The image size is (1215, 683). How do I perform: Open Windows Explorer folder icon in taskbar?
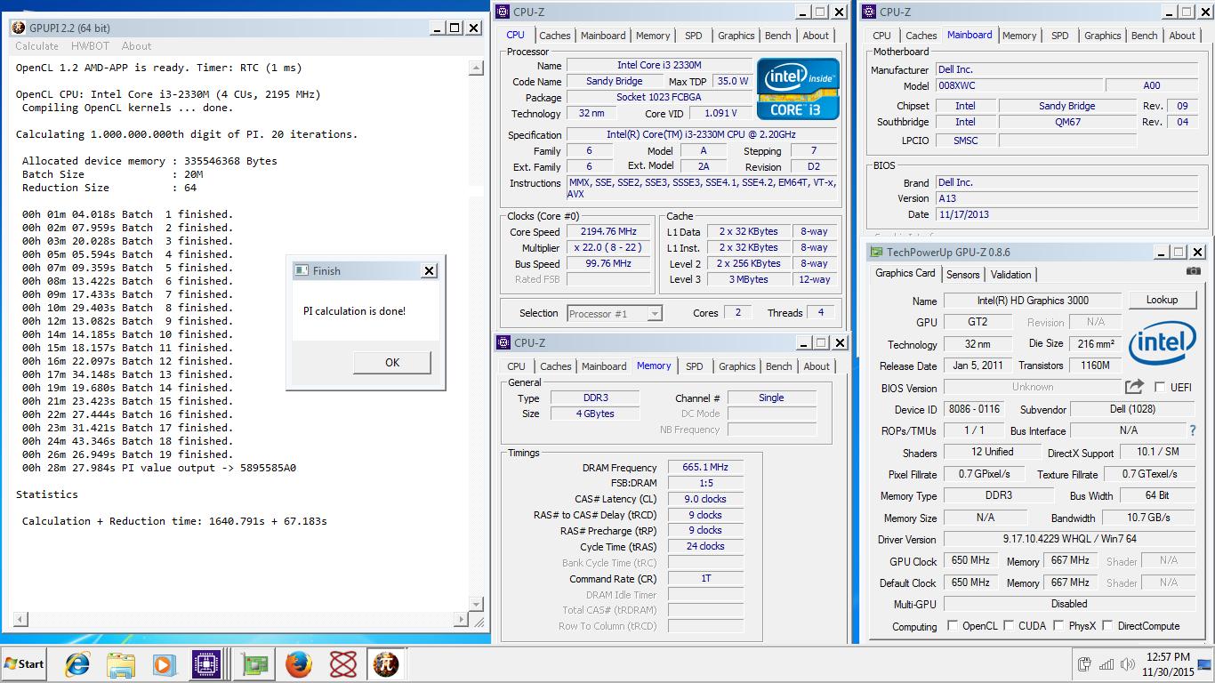(121, 664)
